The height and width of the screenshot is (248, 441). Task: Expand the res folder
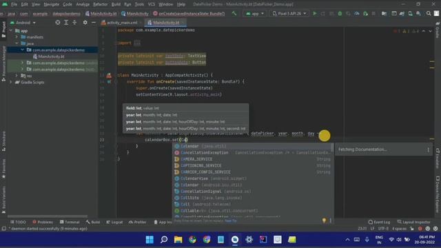click(17, 76)
